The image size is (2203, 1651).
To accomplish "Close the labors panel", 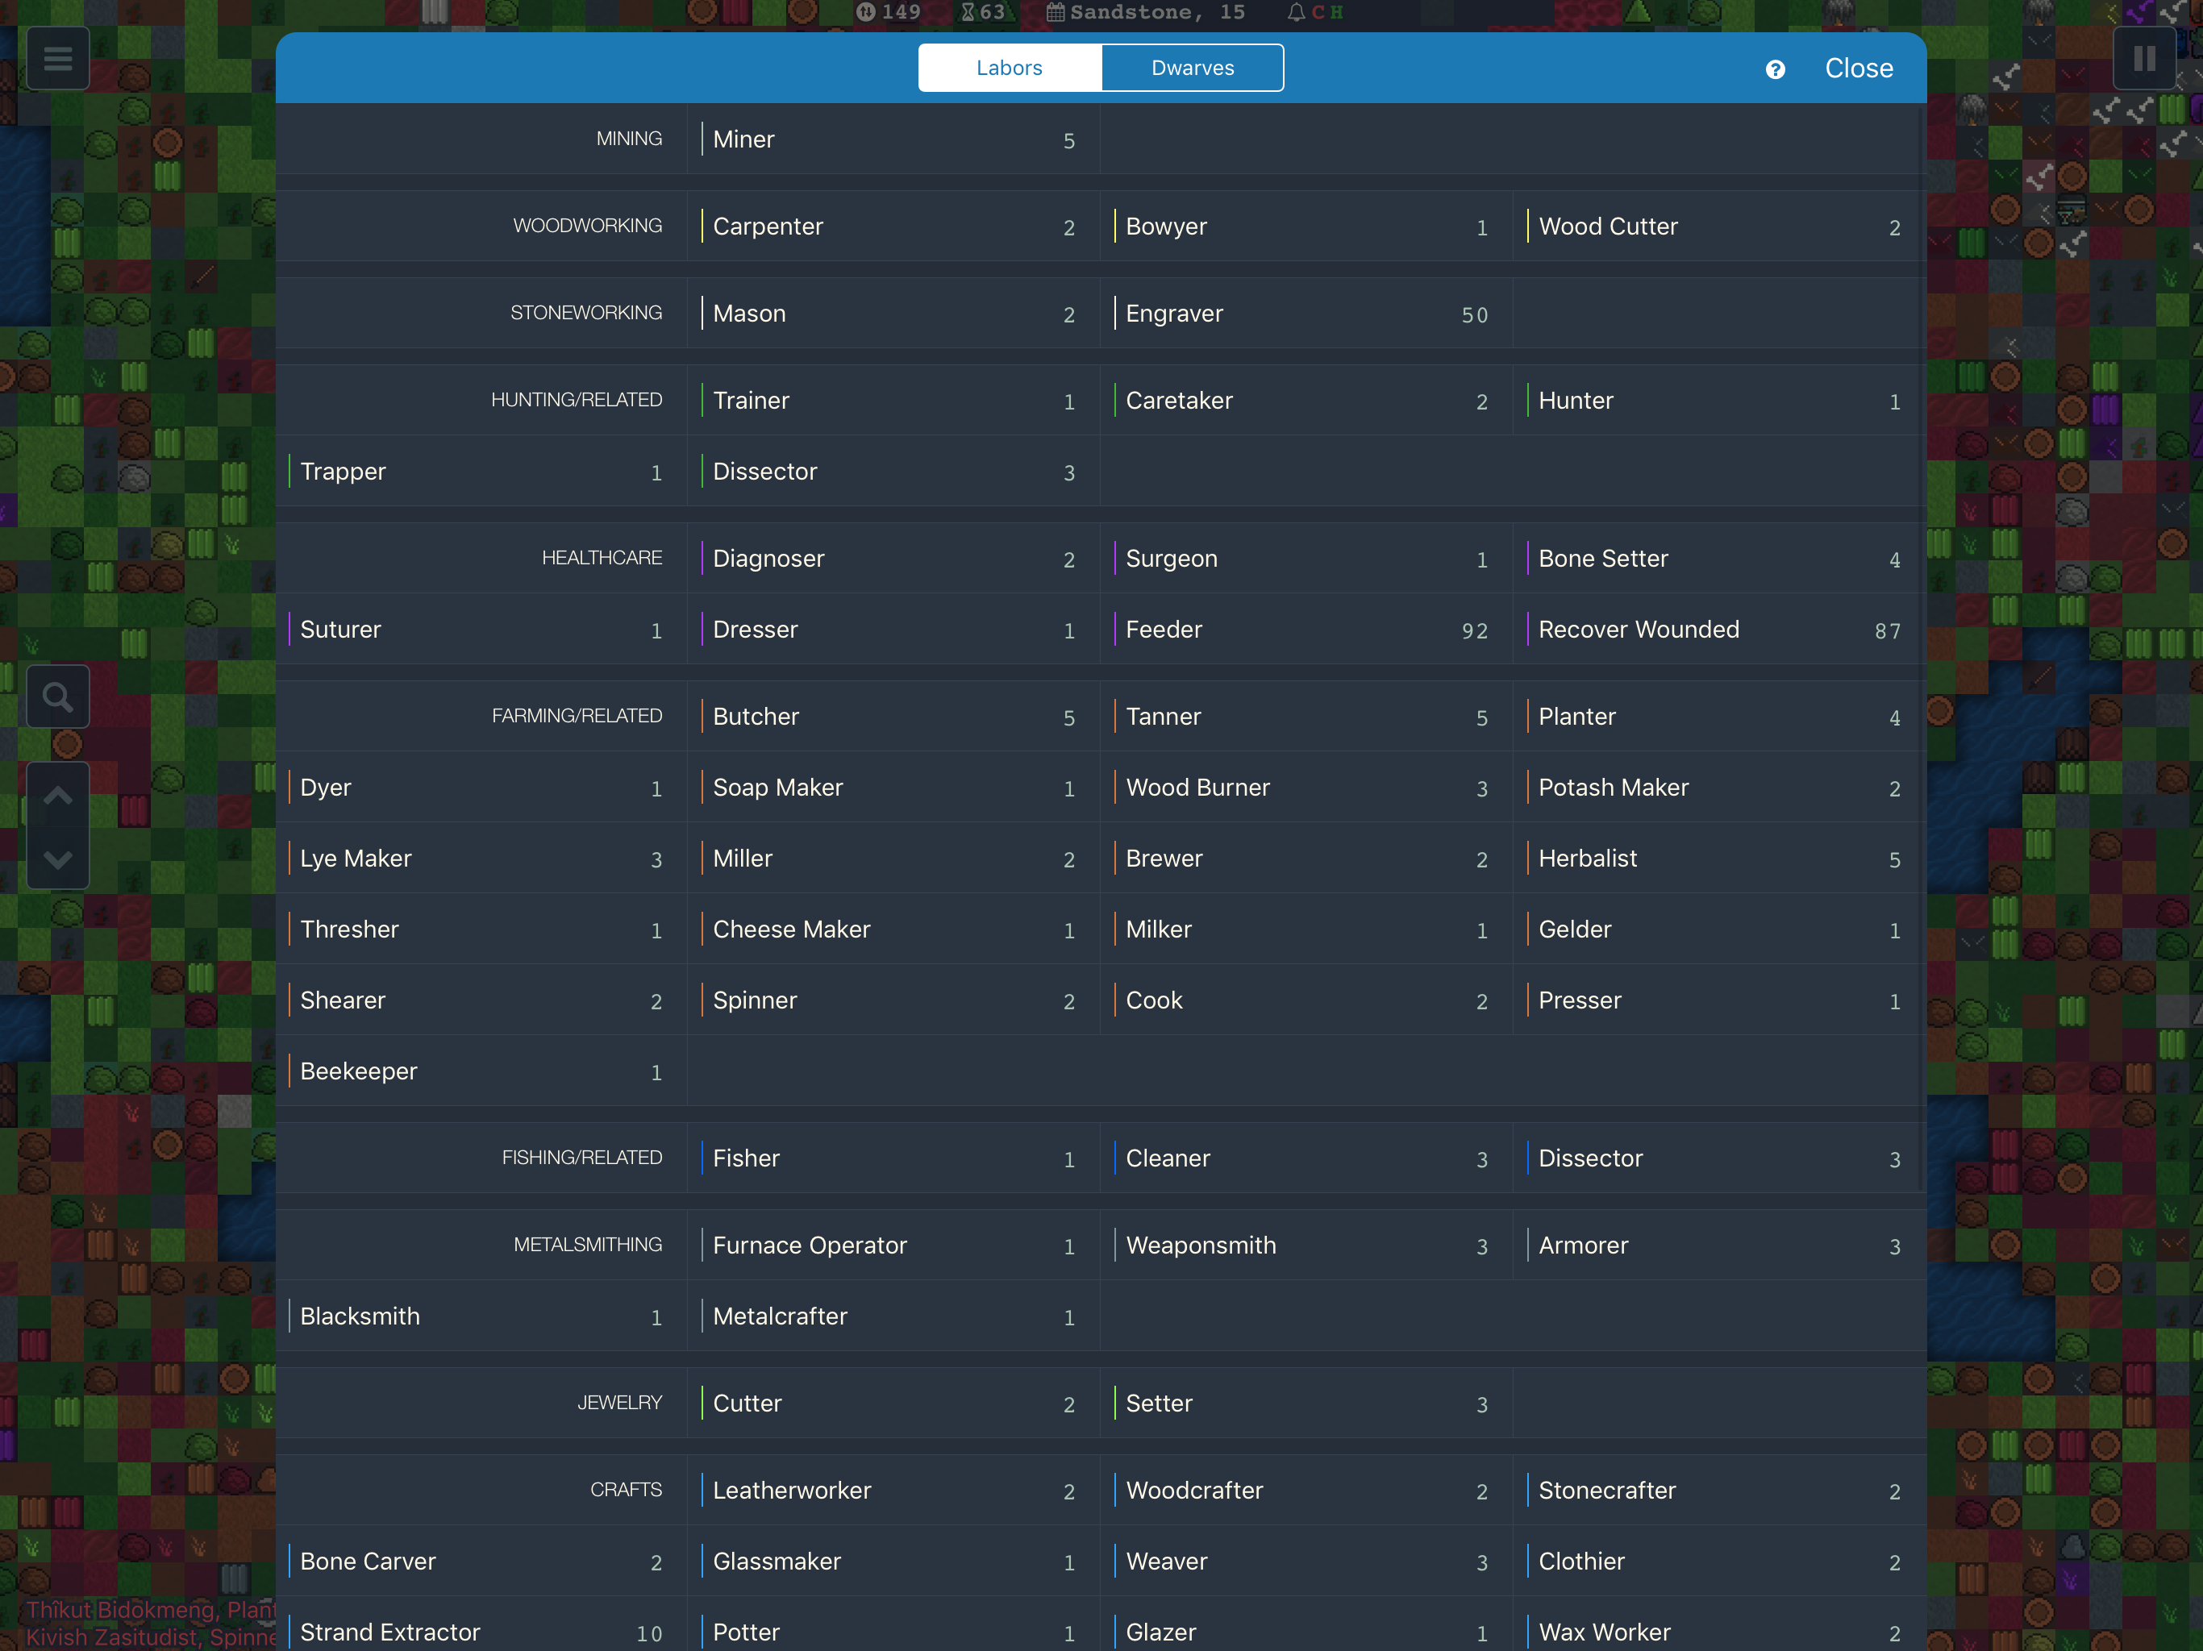I will [1859, 69].
